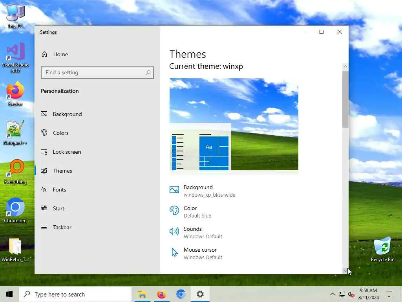Click the scrollbar down arrow in Settings
This screenshot has width=402, height=302.
tap(345, 271)
